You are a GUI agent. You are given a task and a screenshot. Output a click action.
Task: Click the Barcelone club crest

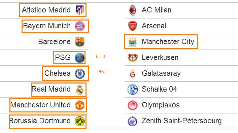(80, 42)
